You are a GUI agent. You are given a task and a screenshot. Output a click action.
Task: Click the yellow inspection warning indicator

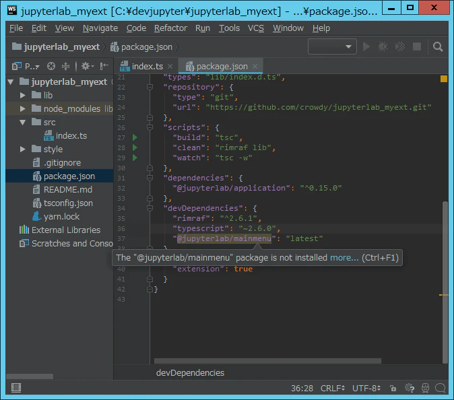pyautogui.click(x=444, y=79)
